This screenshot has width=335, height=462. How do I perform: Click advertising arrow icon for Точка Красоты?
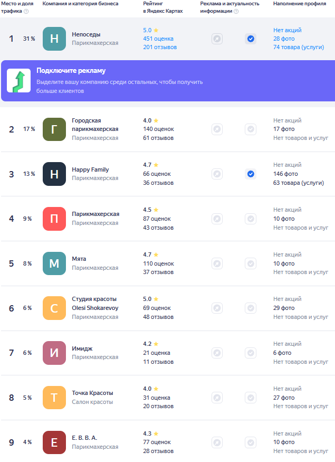[x=217, y=398]
